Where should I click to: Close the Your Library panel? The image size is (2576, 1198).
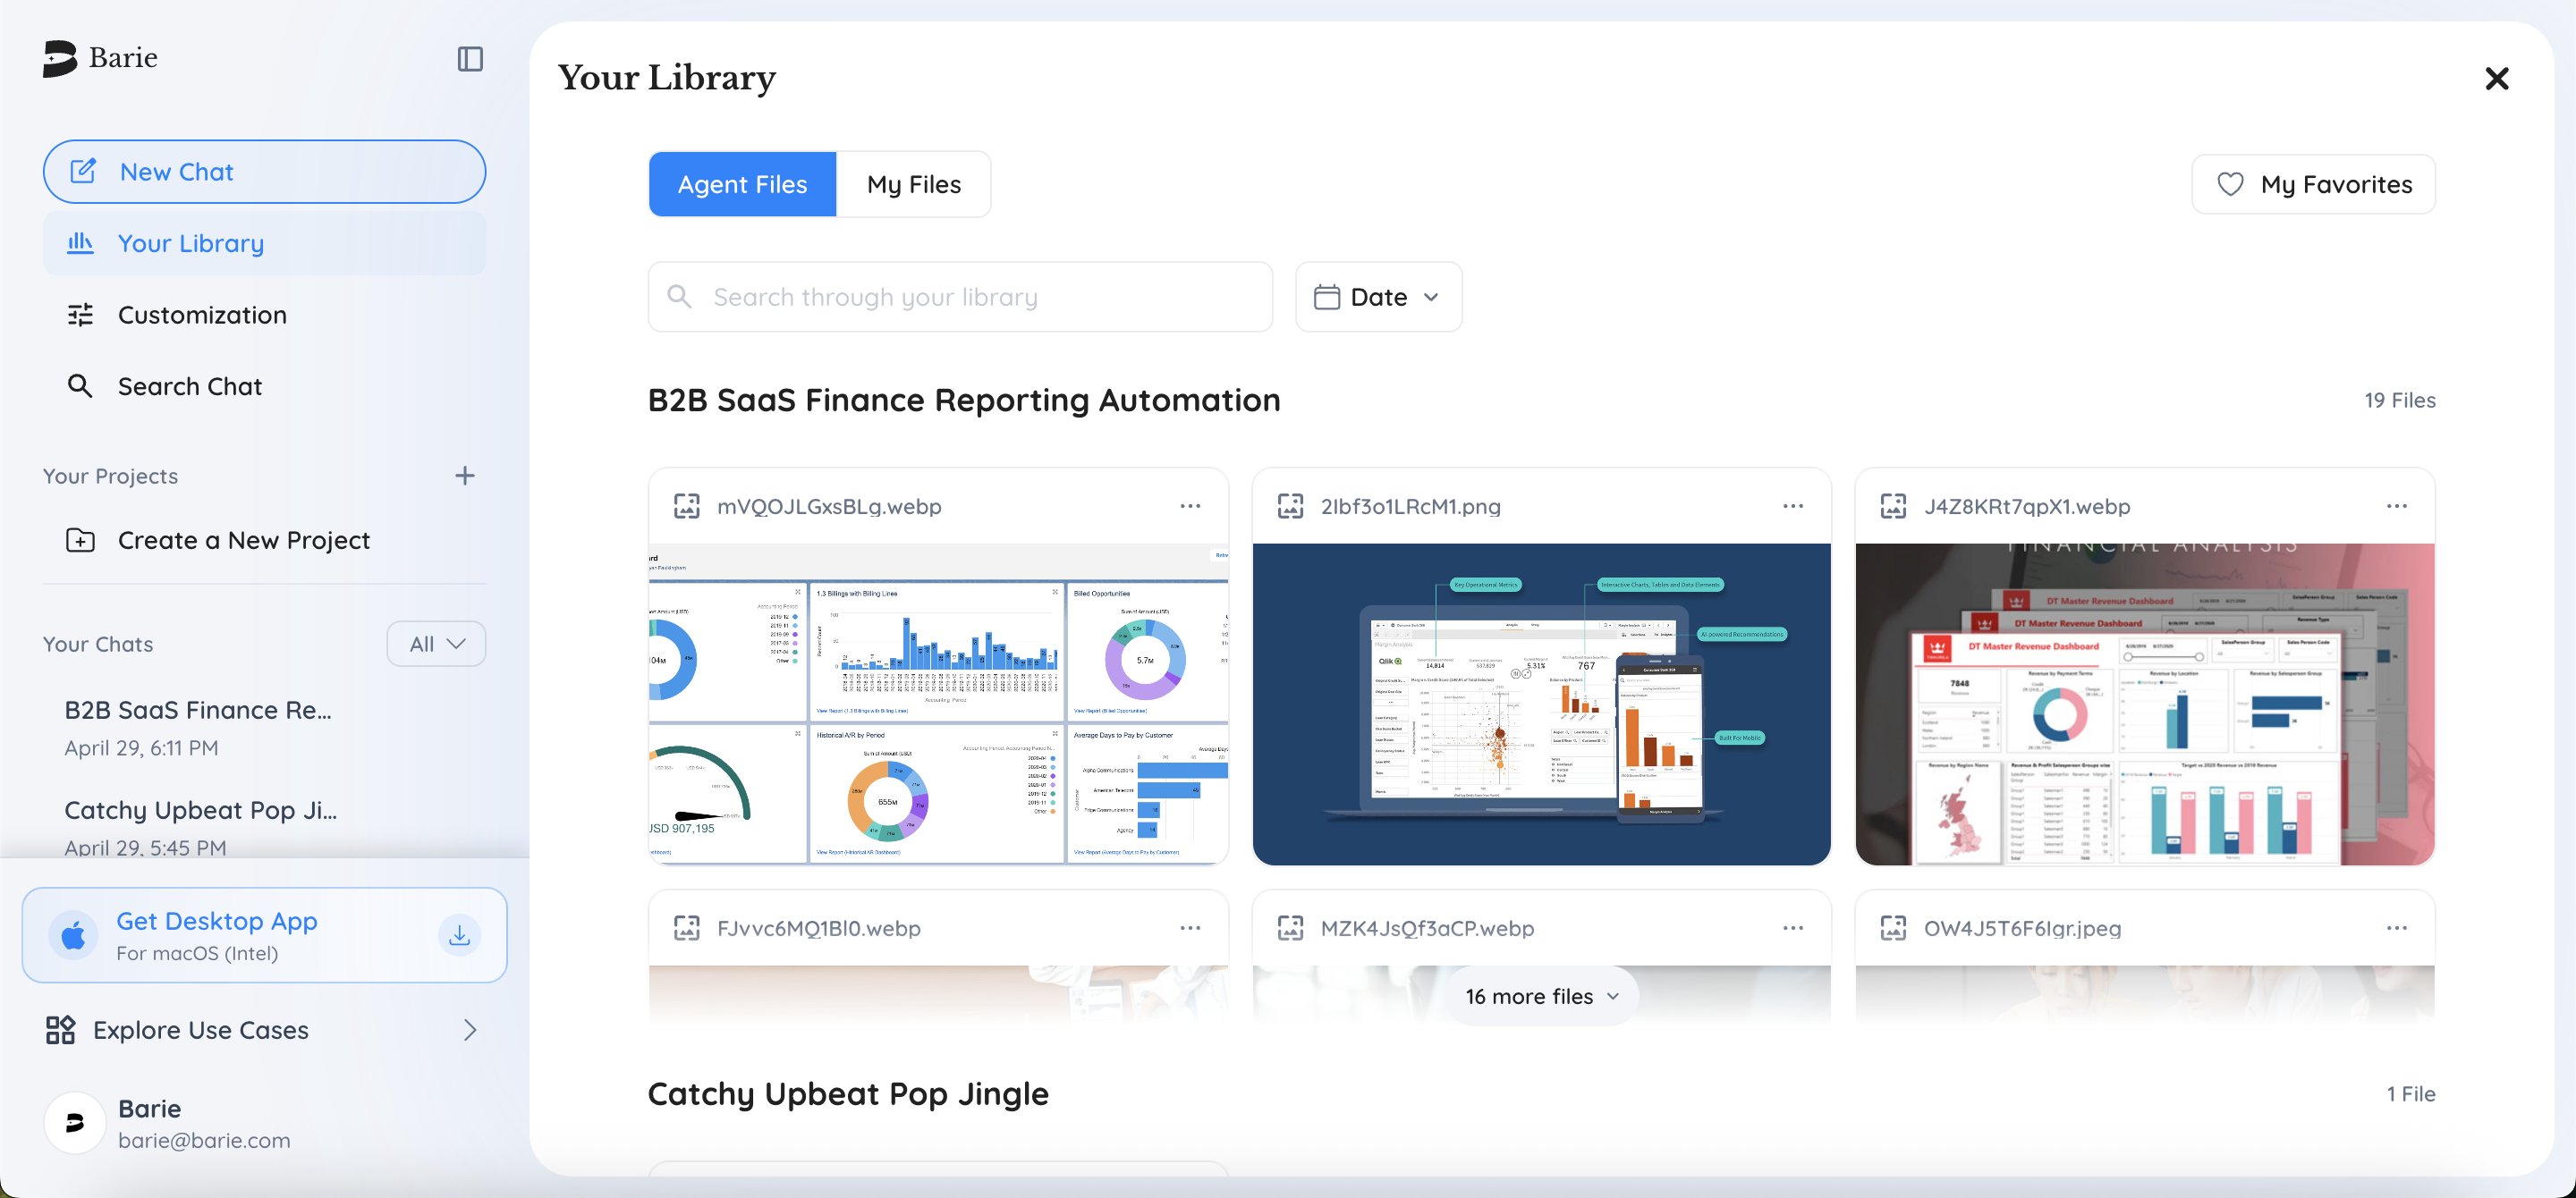2497,78
